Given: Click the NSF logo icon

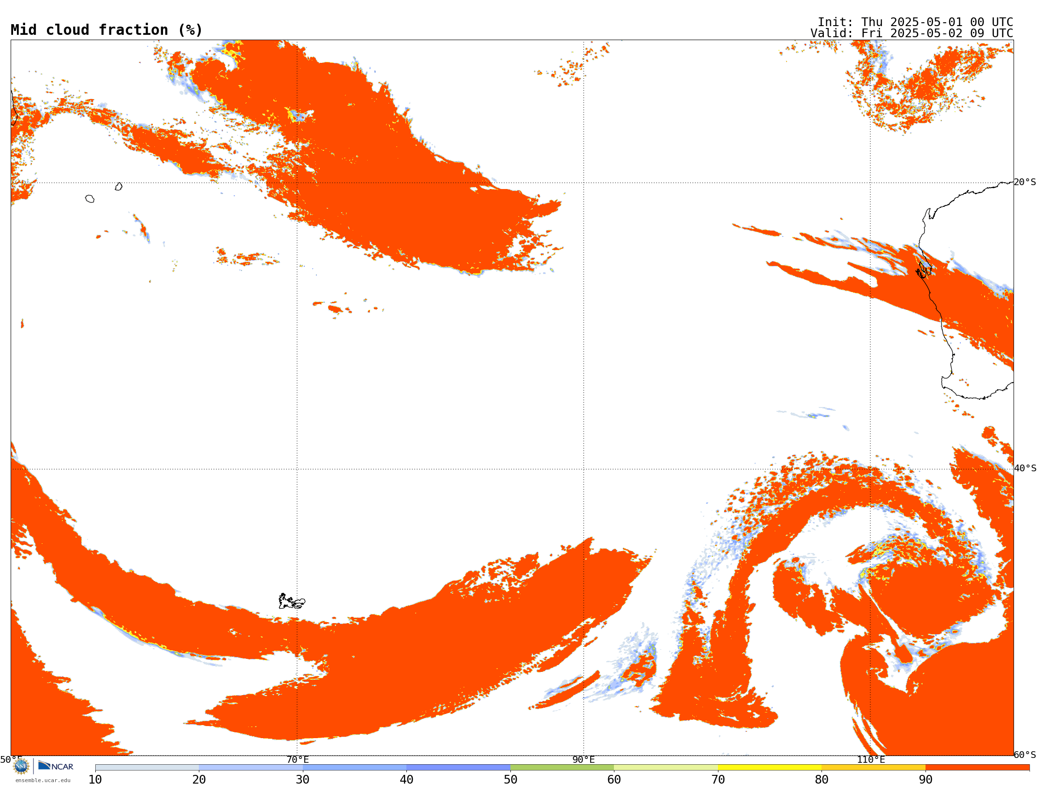Looking at the screenshot, I should (x=21, y=766).
